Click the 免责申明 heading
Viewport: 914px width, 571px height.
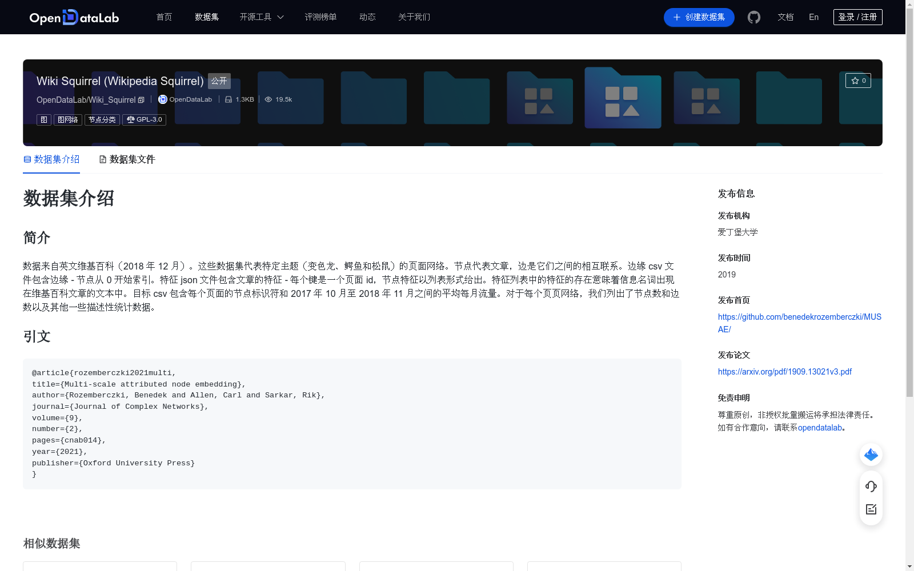tap(734, 398)
